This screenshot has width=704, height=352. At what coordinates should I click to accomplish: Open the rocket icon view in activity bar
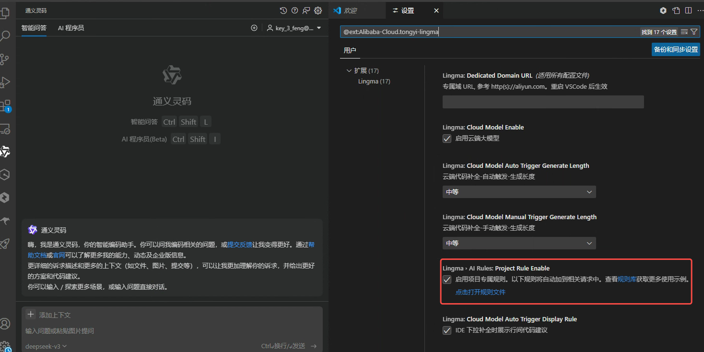[5, 244]
